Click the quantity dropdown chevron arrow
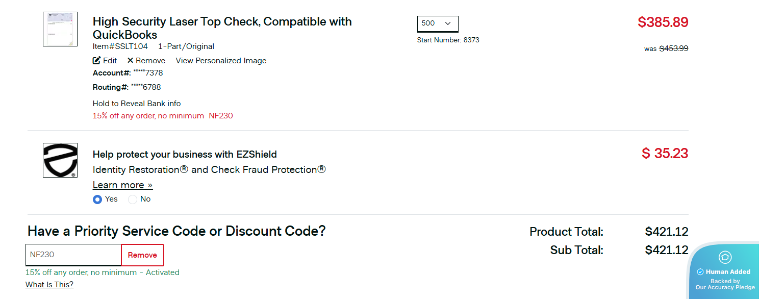Viewport: 759px width, 299px height. point(448,23)
